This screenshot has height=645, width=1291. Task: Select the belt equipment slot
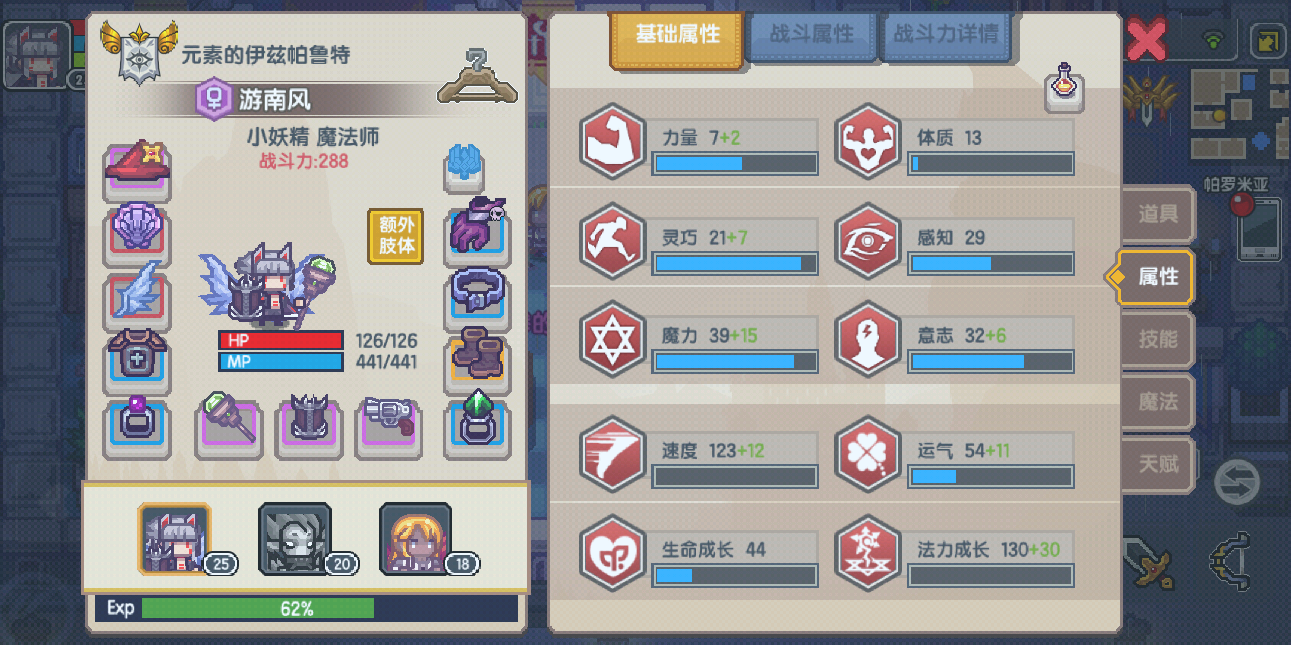(478, 296)
